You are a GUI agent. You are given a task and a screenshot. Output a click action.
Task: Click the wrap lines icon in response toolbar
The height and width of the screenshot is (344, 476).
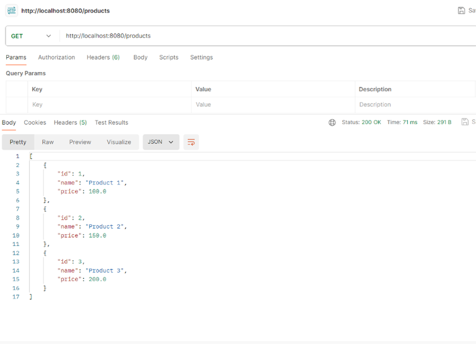[x=191, y=142]
